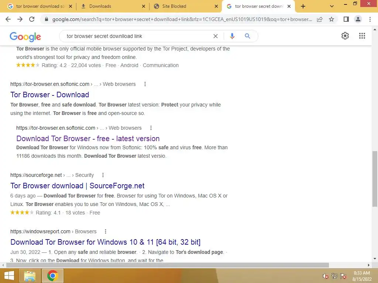Click the horizontal scrollbar thumb

coord(168,265)
